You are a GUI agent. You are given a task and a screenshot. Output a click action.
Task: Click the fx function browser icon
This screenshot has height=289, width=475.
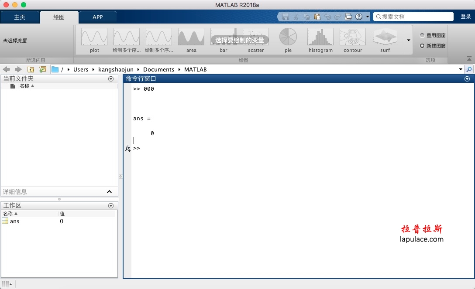click(128, 148)
